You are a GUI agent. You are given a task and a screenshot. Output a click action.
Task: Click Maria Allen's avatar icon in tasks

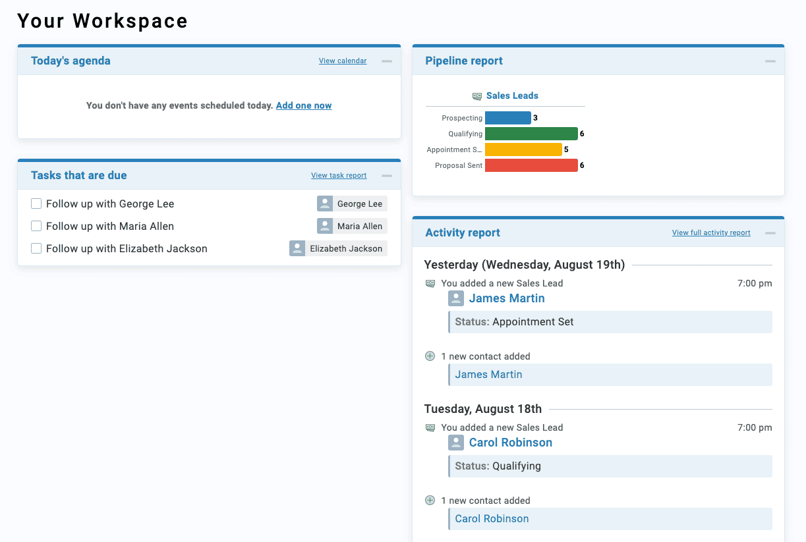[x=324, y=226]
